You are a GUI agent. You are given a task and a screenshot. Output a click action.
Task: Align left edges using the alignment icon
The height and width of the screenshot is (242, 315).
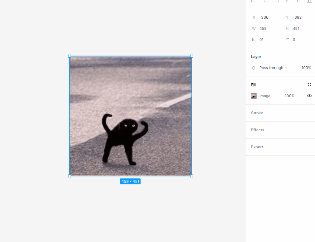click(253, 2)
